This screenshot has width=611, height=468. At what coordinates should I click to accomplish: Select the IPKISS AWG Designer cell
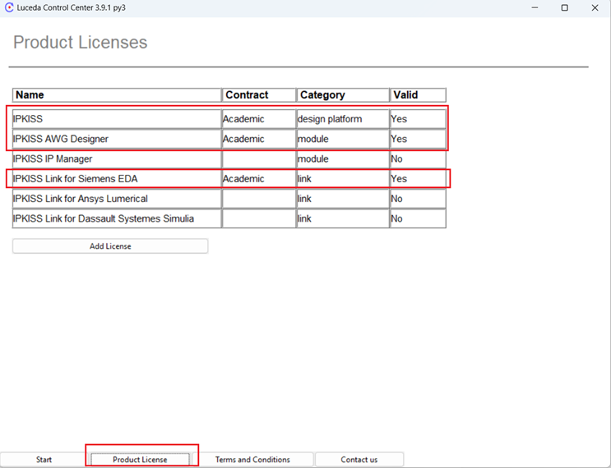(x=117, y=139)
